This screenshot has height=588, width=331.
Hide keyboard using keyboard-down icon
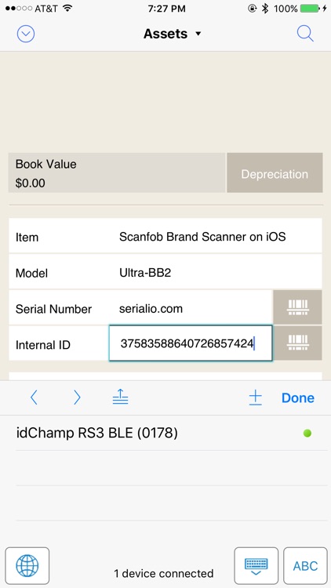[256, 565]
